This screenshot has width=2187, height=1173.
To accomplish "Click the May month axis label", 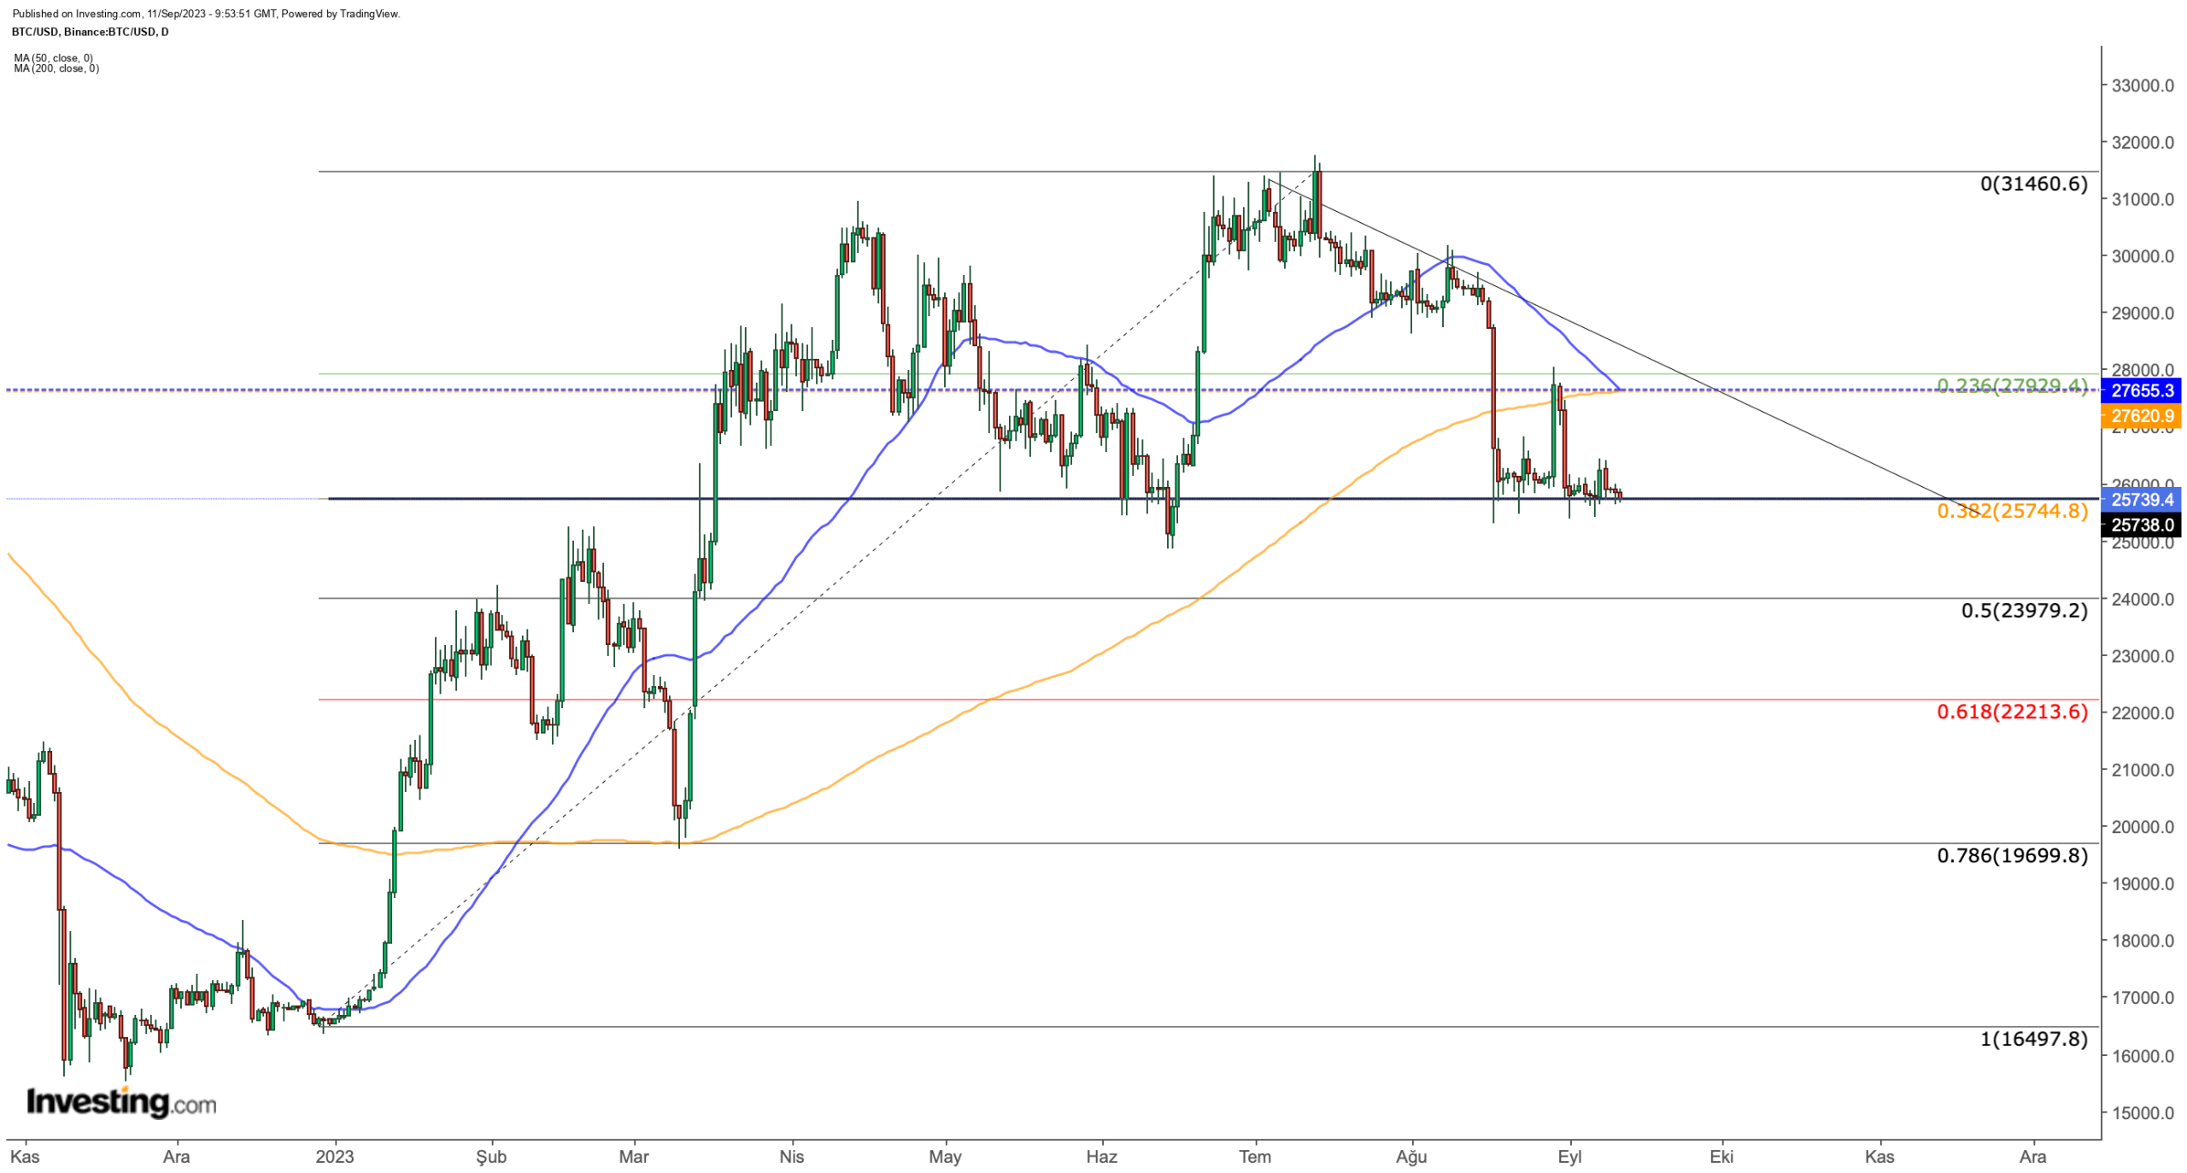I will (945, 1156).
